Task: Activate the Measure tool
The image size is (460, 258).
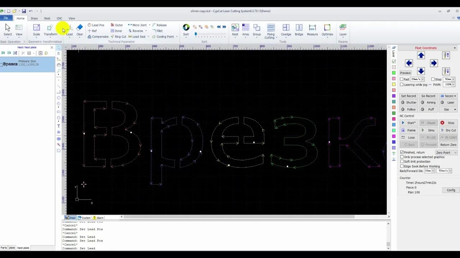Action: (x=312, y=30)
